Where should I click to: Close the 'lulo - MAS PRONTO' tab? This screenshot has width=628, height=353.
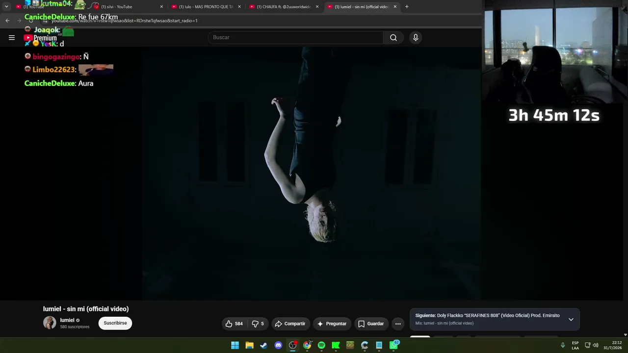tap(239, 7)
